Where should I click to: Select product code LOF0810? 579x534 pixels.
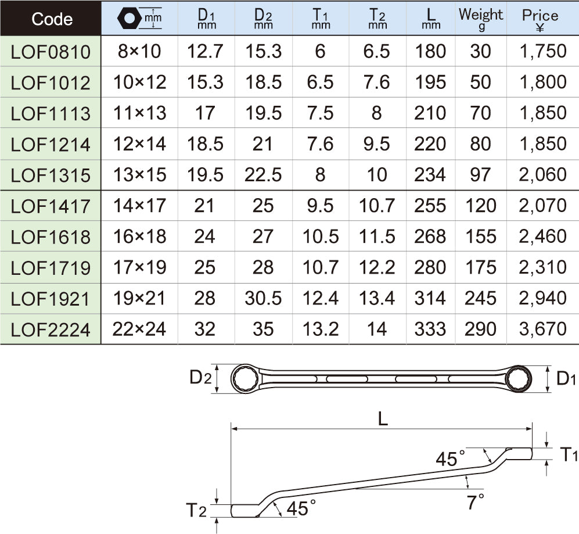[51, 52]
